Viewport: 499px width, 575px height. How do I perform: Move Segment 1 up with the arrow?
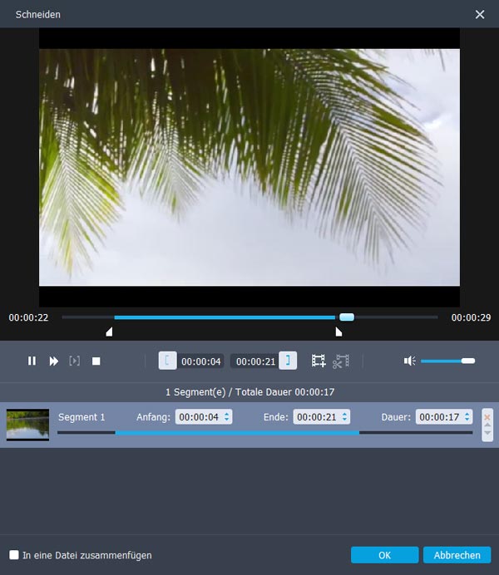487,425
